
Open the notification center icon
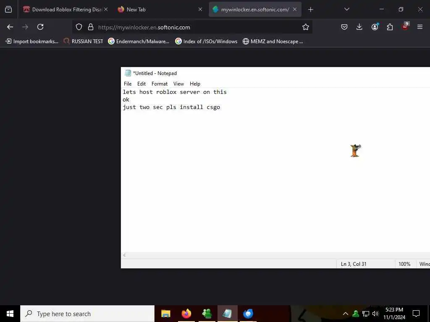click(x=416, y=314)
